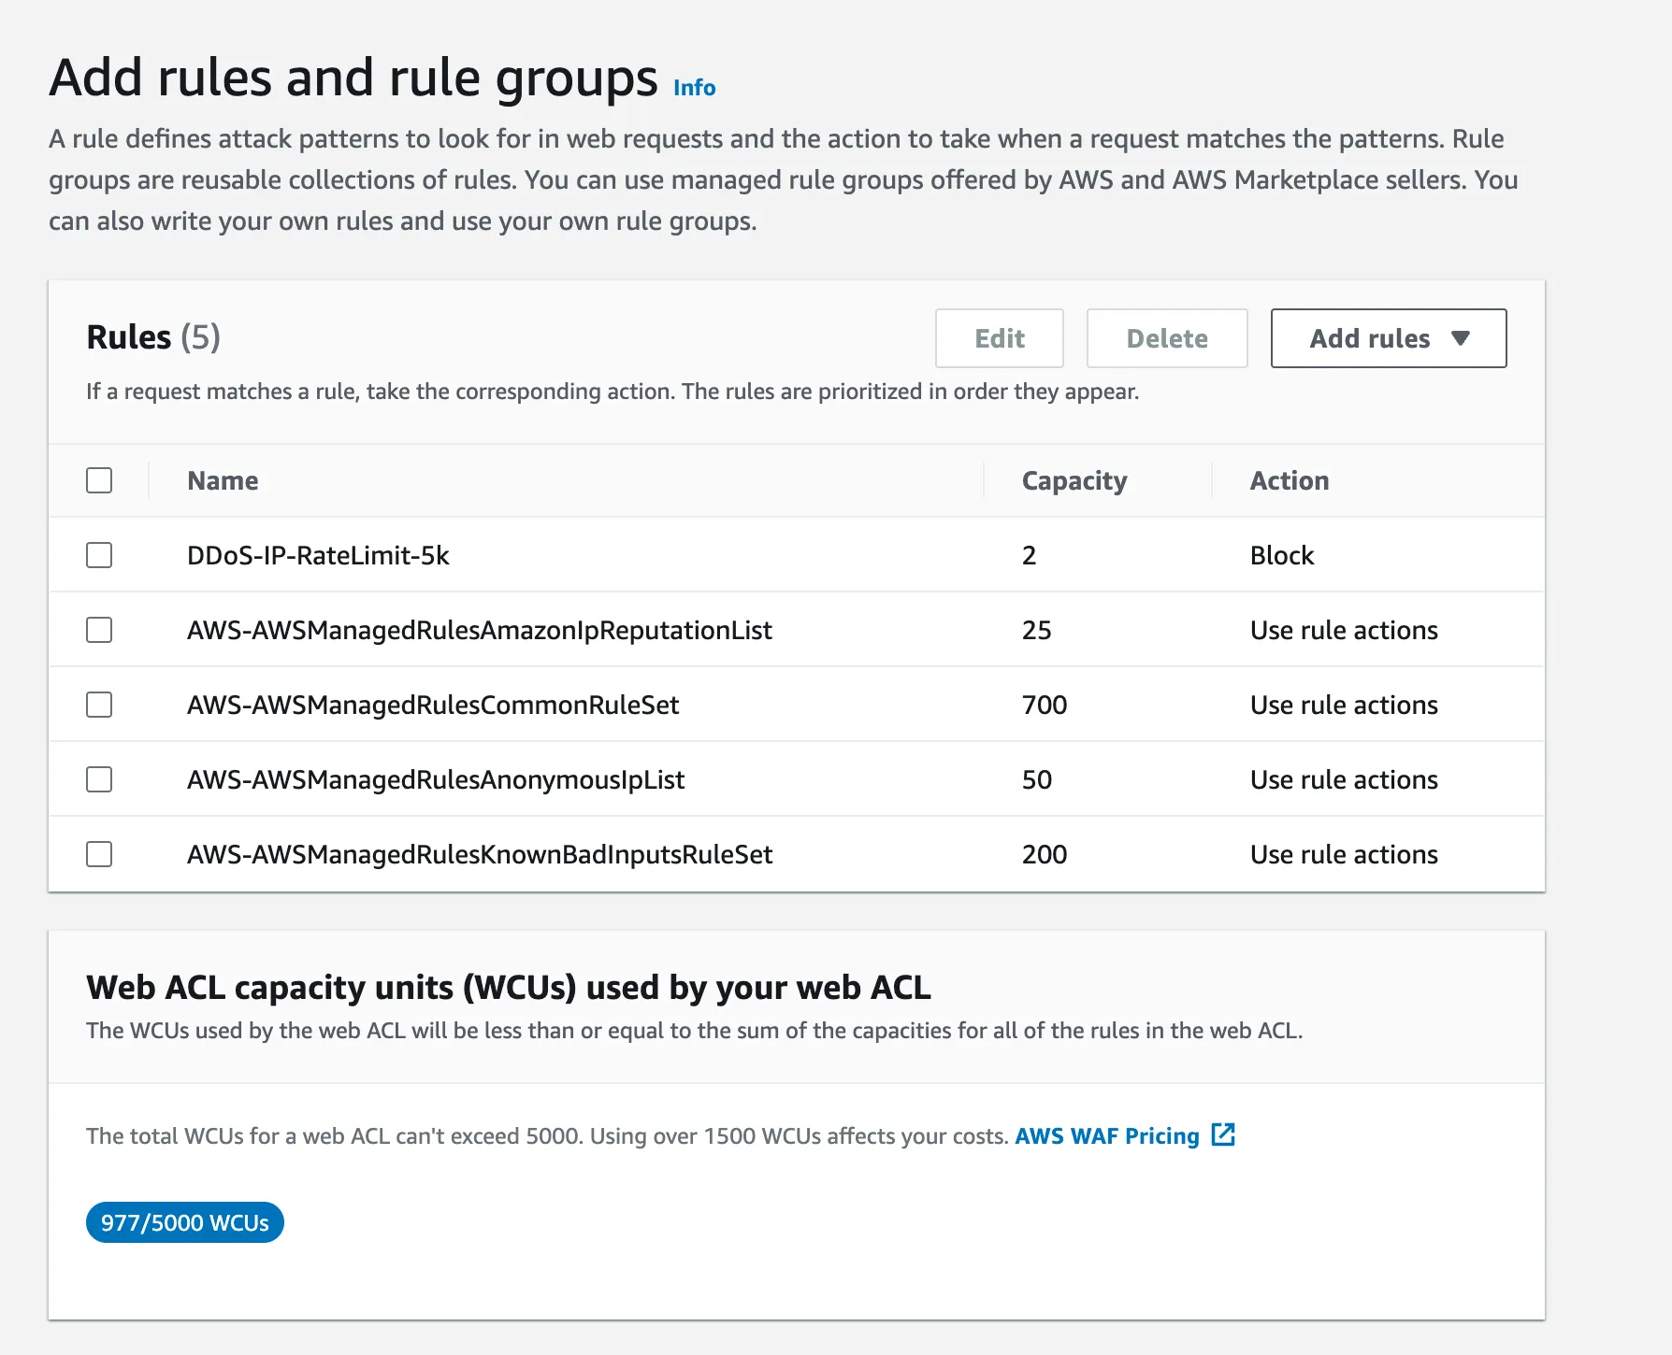Image resolution: width=1672 pixels, height=1355 pixels.
Task: Click the Add rules button
Action: (x=1369, y=338)
